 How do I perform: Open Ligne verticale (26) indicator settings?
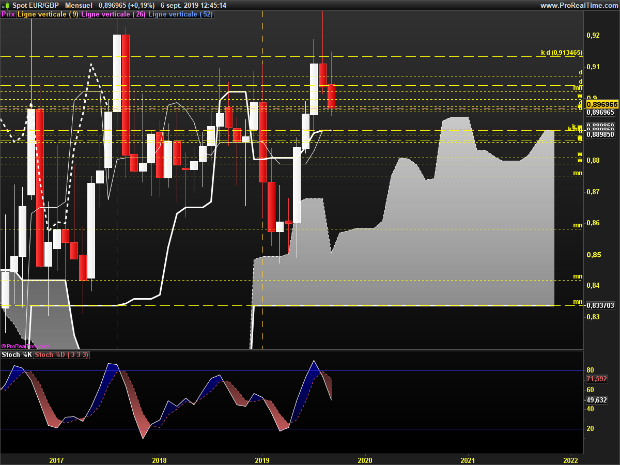click(113, 14)
